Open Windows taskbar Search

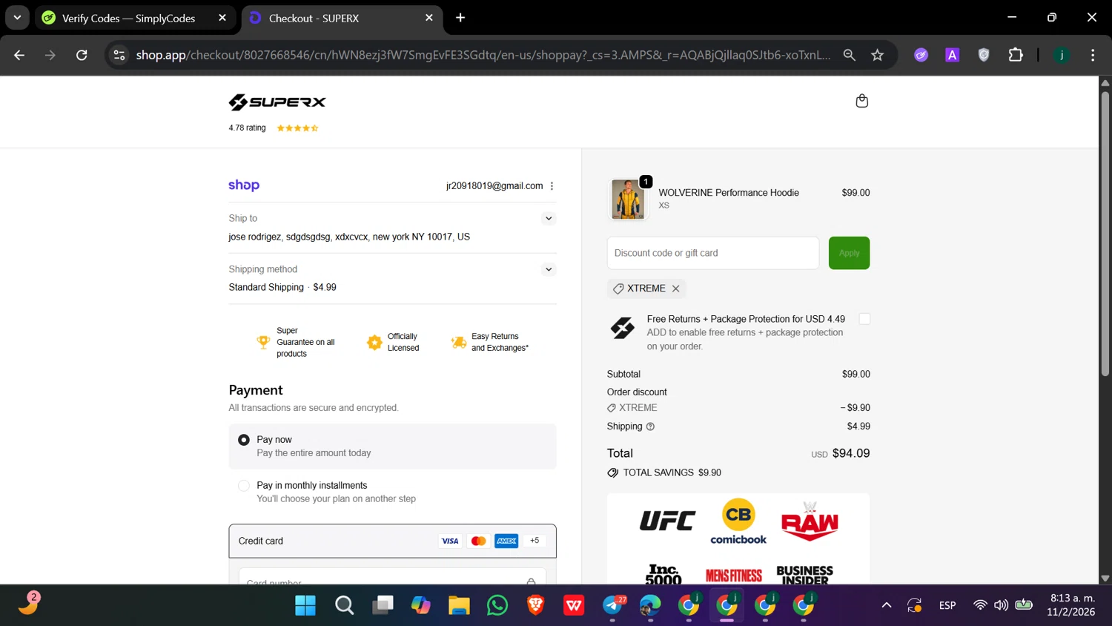344,605
